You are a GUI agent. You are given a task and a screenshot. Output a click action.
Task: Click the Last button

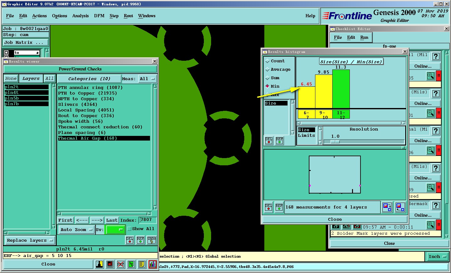click(x=112, y=220)
